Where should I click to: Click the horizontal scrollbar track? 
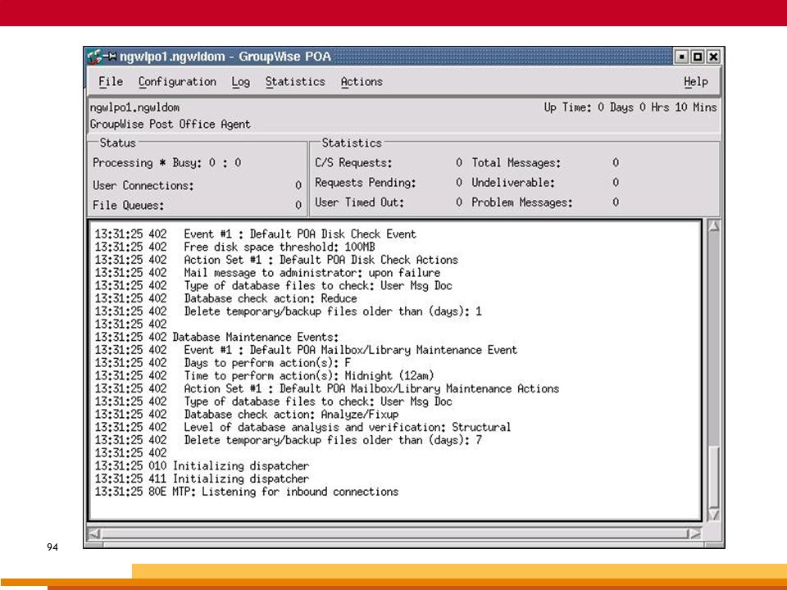click(394, 533)
